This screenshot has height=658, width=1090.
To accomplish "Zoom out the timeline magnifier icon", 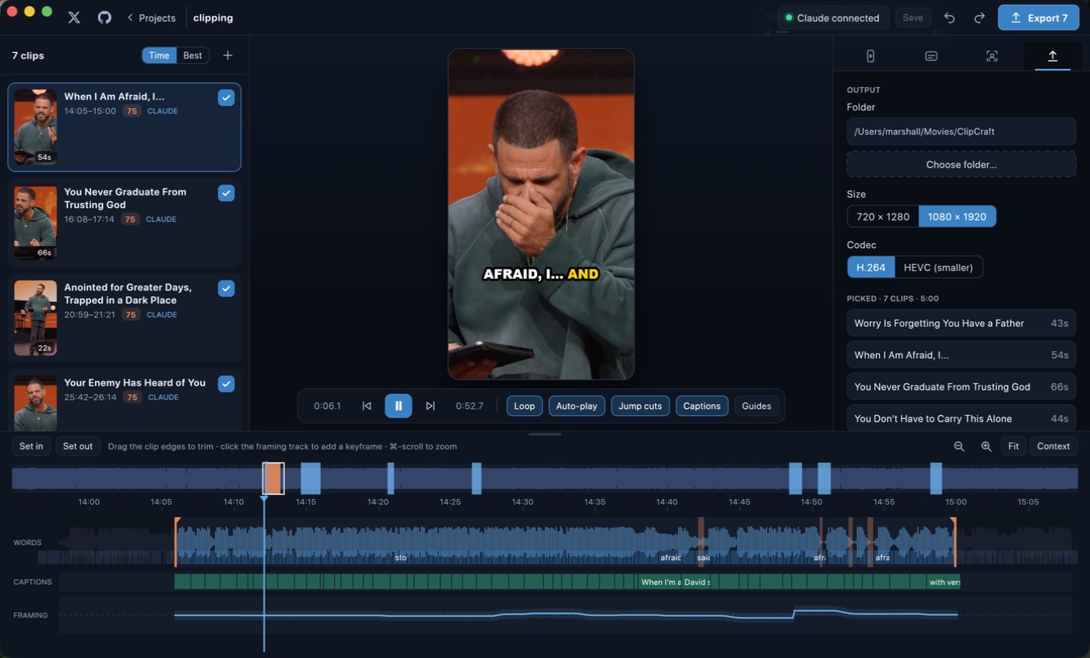I will 959,446.
